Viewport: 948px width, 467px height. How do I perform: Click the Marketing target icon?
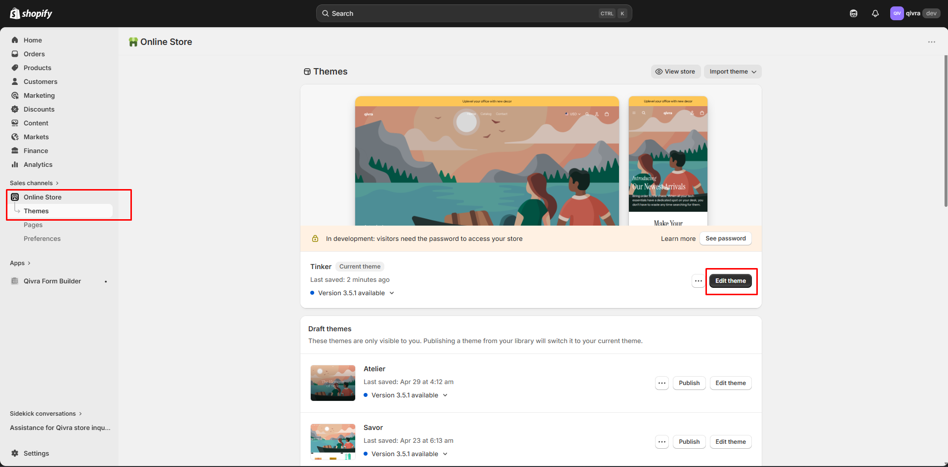pos(15,95)
